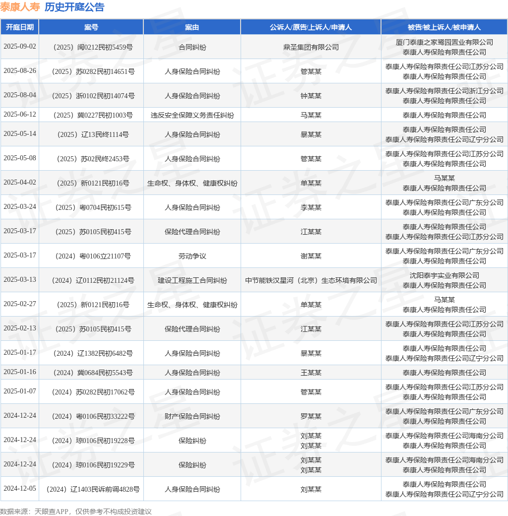Click plaintiff 罗某某

coord(311,417)
